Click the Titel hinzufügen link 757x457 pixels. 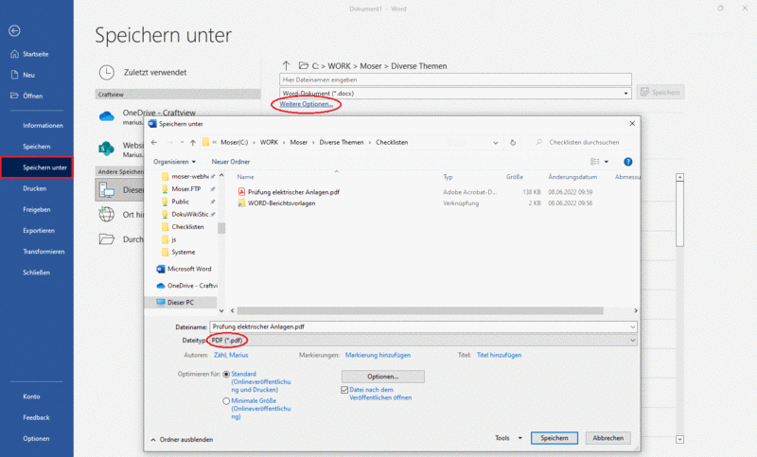500,355
